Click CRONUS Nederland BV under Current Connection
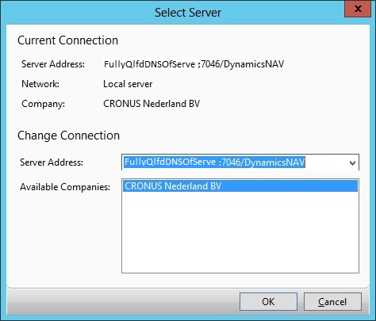The image size is (376, 321). pyautogui.click(x=152, y=104)
